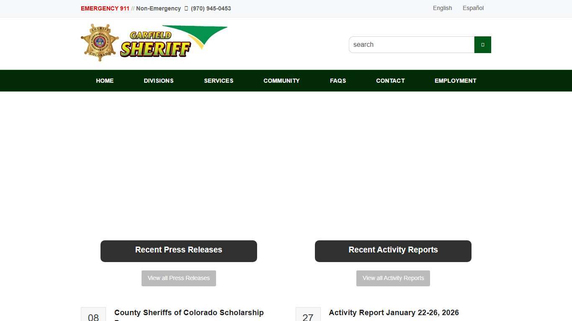This screenshot has width=572, height=321.
Task: Click the search magnifier icon
Action: 482,44
